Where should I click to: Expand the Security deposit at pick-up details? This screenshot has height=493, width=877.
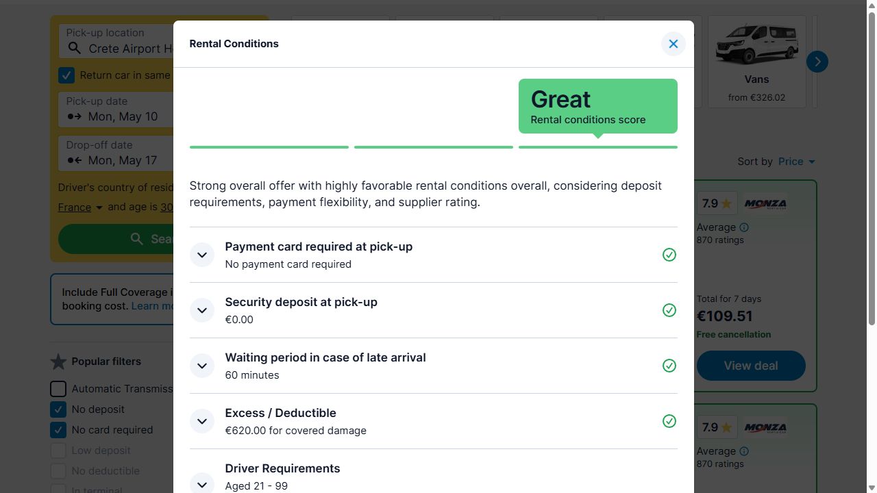[202, 310]
